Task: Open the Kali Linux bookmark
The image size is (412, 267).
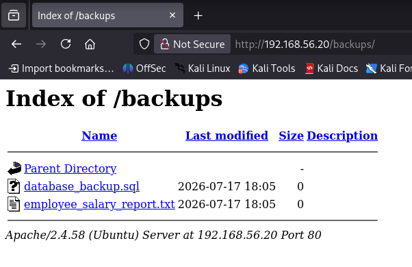Action: coord(203,68)
